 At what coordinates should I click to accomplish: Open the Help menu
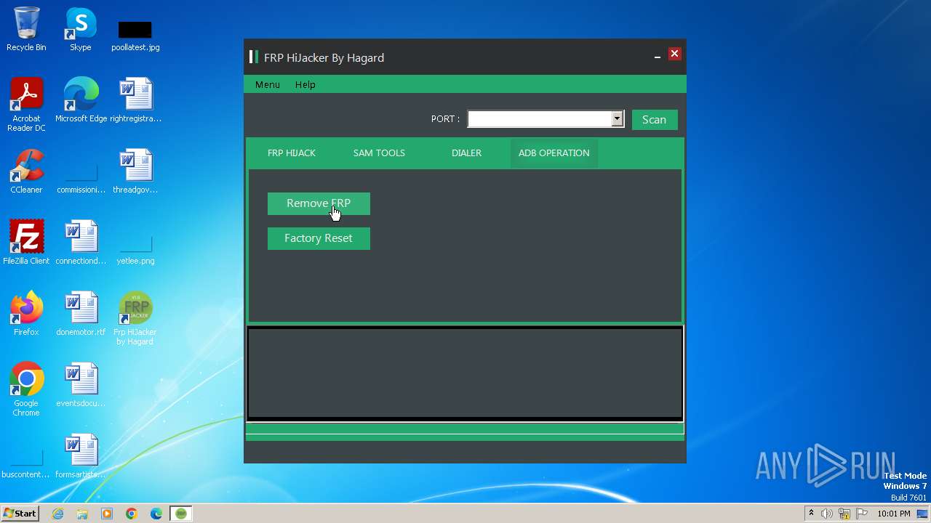point(305,85)
